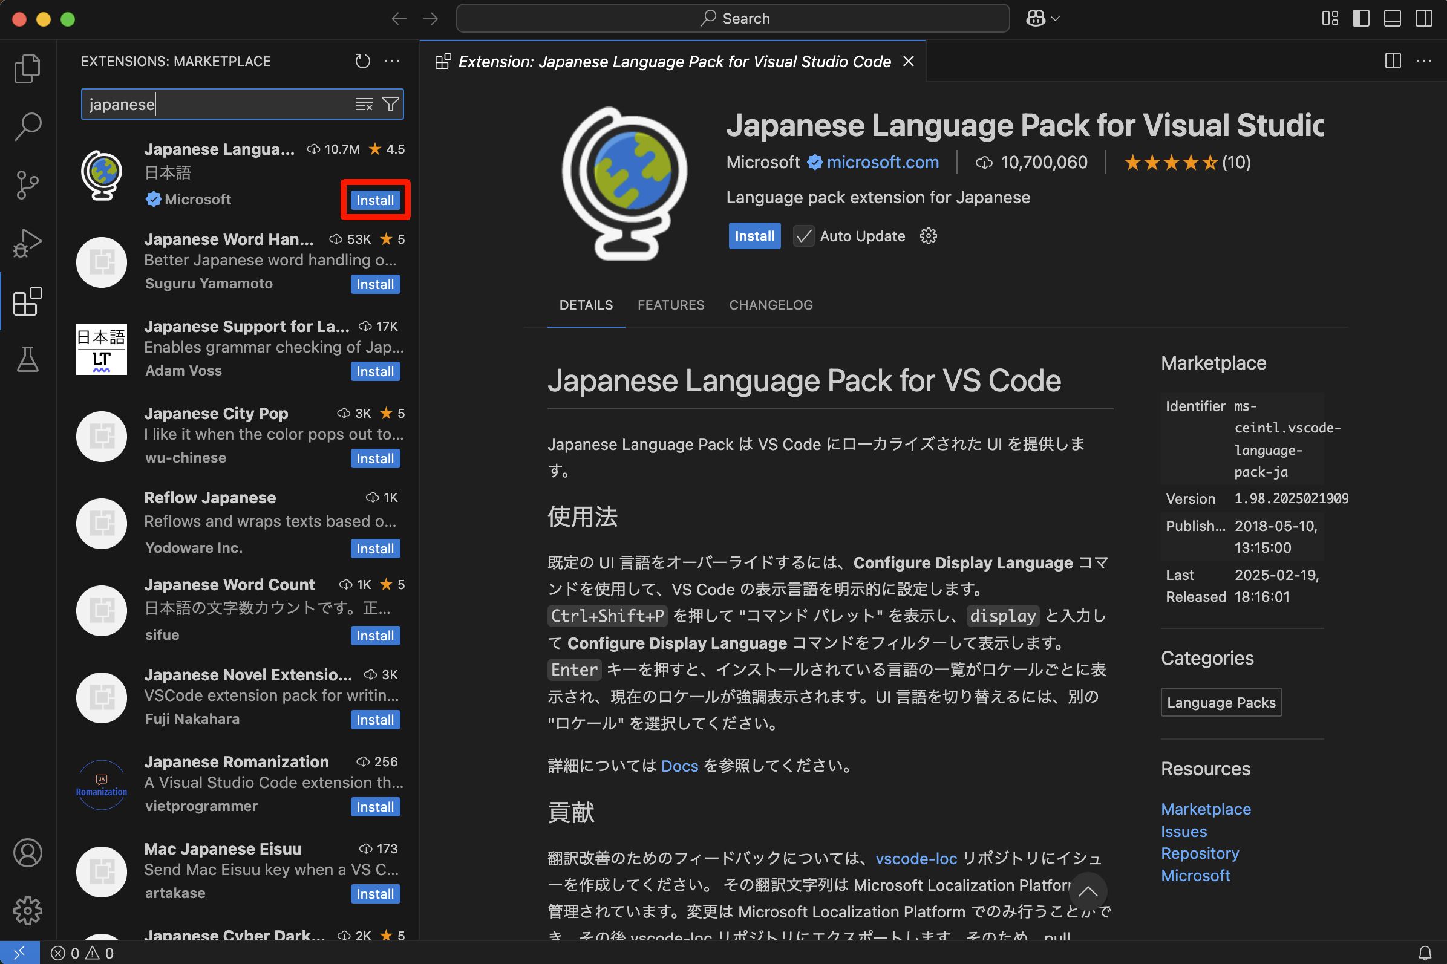This screenshot has width=1447, height=964.
Task: Open the Testing flask view
Action: click(x=28, y=359)
